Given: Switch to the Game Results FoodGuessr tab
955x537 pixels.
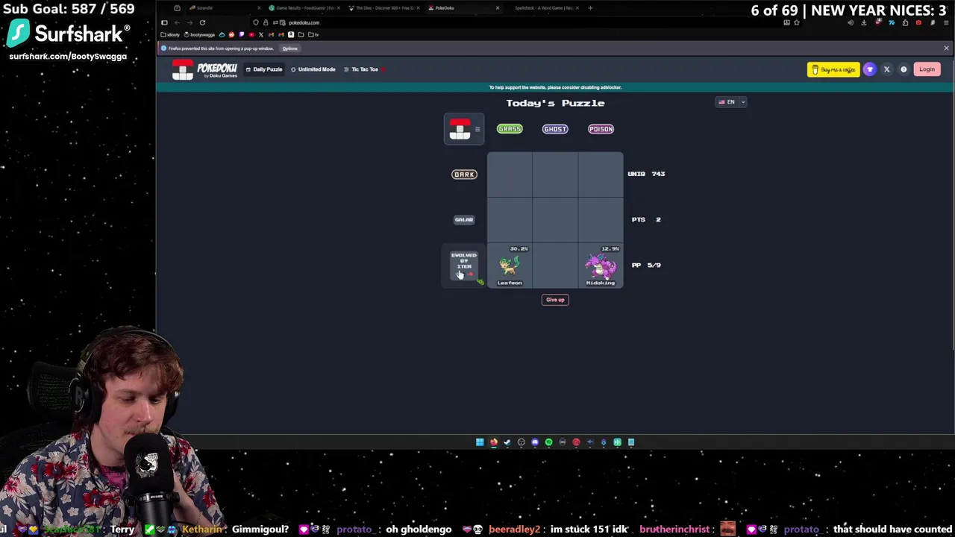Looking at the screenshot, I should (302, 8).
